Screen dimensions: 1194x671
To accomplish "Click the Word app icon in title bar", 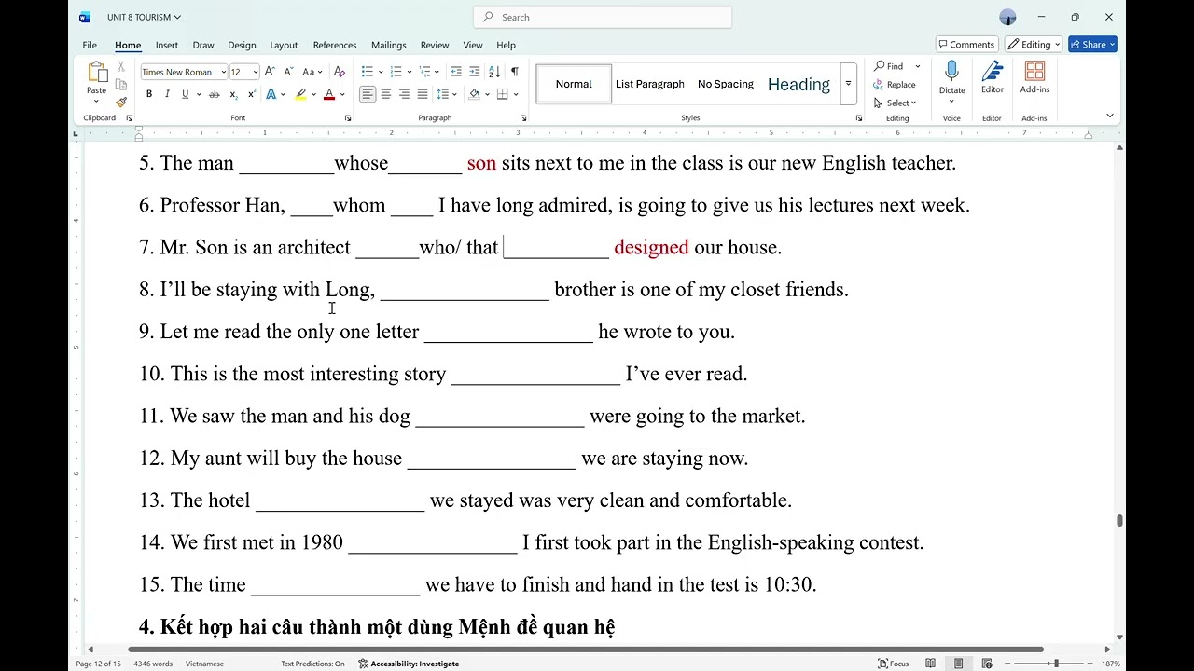I will coord(85,17).
